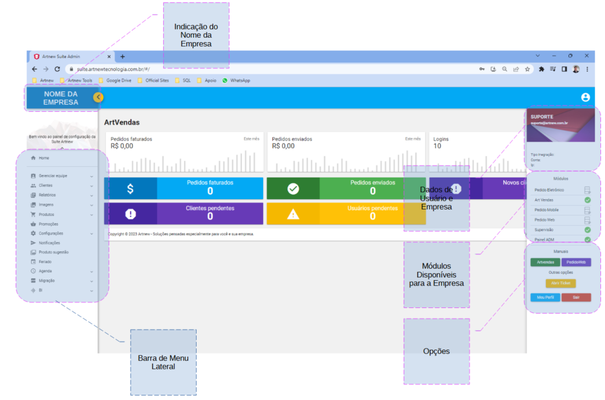Expand the Clientes menu chevron

coord(91,186)
